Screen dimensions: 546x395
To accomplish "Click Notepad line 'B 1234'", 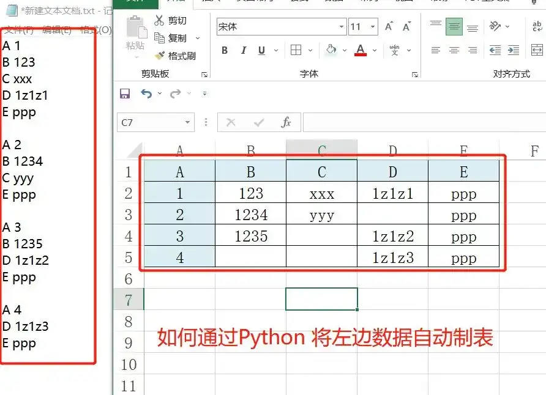I will tap(22, 161).
